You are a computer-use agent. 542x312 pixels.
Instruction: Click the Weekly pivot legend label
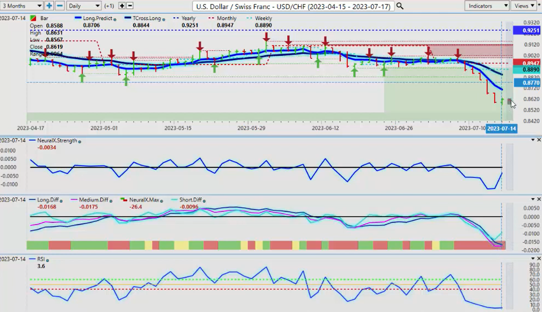[x=263, y=18]
